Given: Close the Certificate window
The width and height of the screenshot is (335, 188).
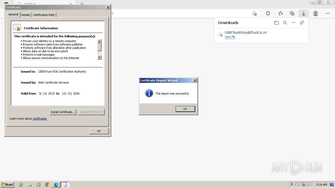Looking at the screenshot, I should (x=108, y=7).
